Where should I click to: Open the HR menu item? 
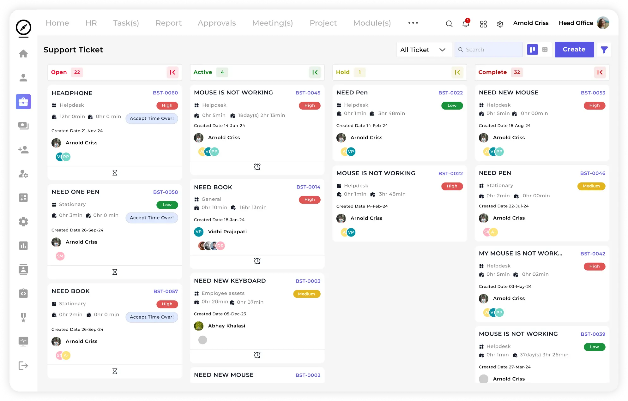[91, 23]
